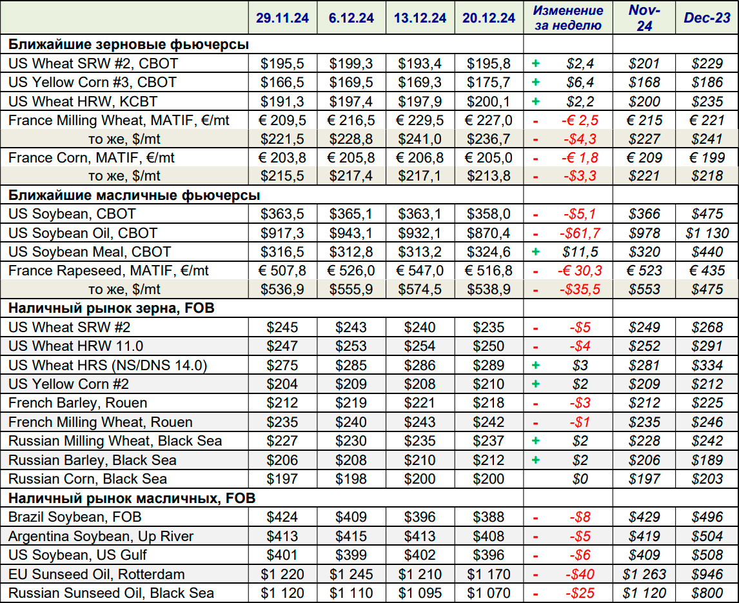Select the $475 US Soybean CBOT Dec-23 value
Screen dimensions: 739x603
coord(707,214)
